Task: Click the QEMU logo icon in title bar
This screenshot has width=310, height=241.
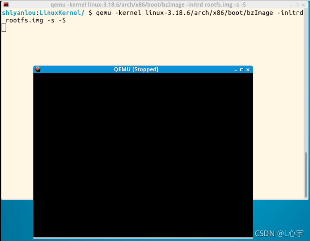Action: tap(38, 69)
